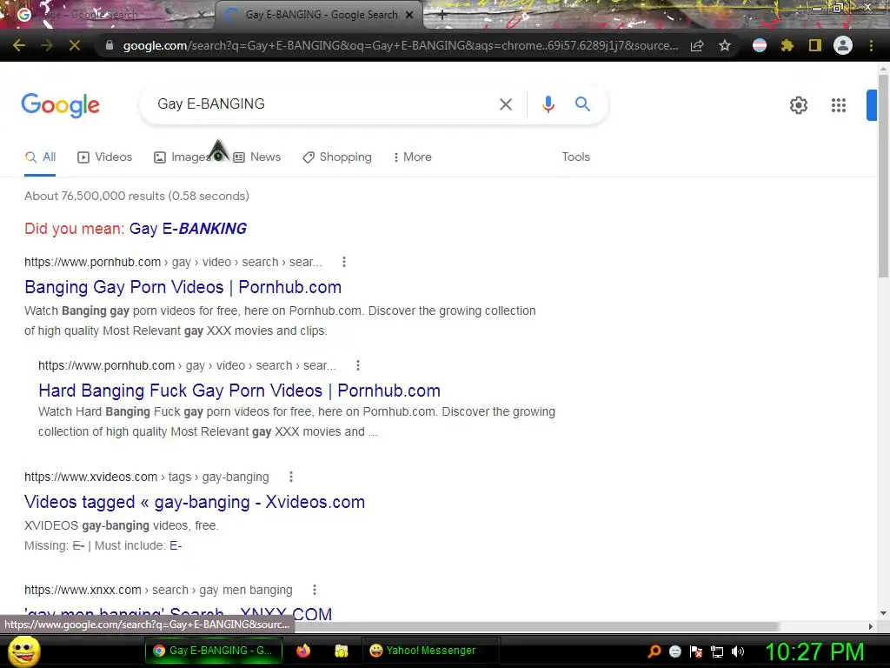The image size is (890, 668).
Task: Click the round white tray icon
Action: (x=674, y=651)
